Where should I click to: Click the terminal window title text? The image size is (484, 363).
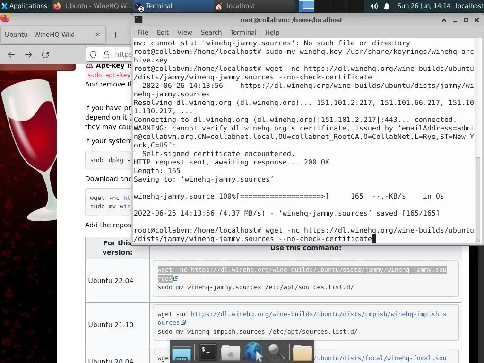pyautogui.click(x=291, y=20)
